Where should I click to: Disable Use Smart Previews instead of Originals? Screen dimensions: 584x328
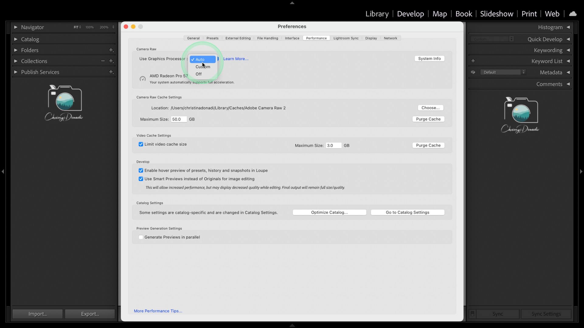pyautogui.click(x=141, y=179)
